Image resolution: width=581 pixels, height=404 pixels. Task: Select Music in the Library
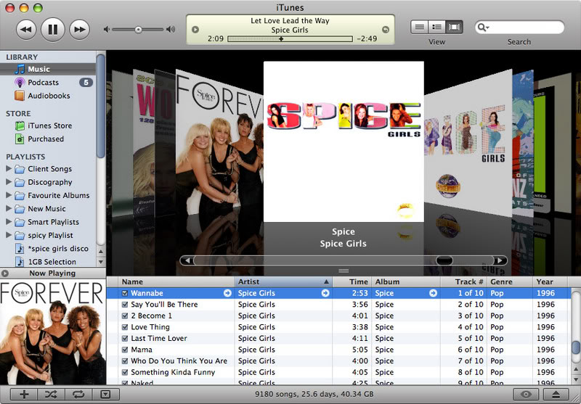coord(48,69)
